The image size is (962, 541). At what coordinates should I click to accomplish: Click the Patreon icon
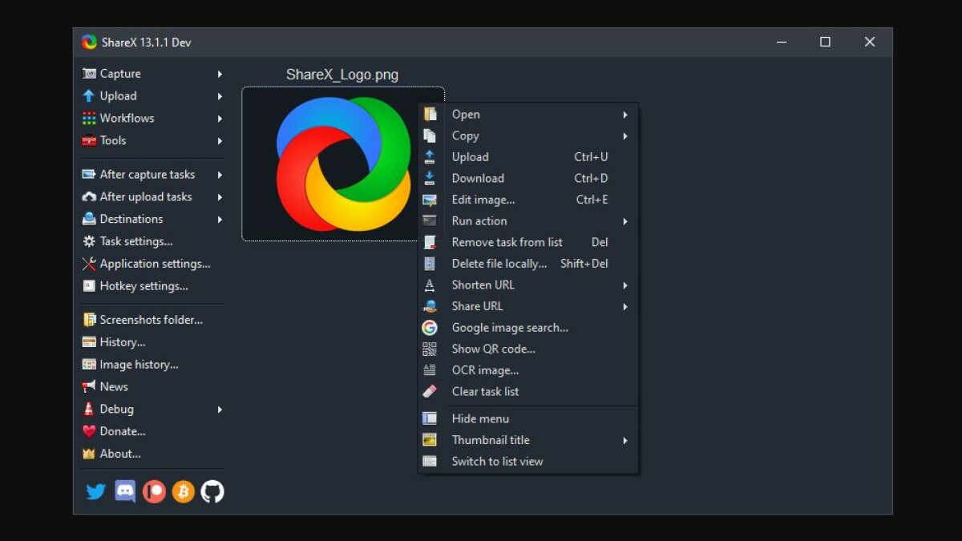pos(154,491)
